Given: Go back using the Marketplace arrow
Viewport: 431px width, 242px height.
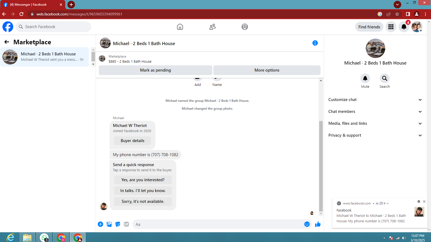Looking at the screenshot, I should click(x=7, y=42).
